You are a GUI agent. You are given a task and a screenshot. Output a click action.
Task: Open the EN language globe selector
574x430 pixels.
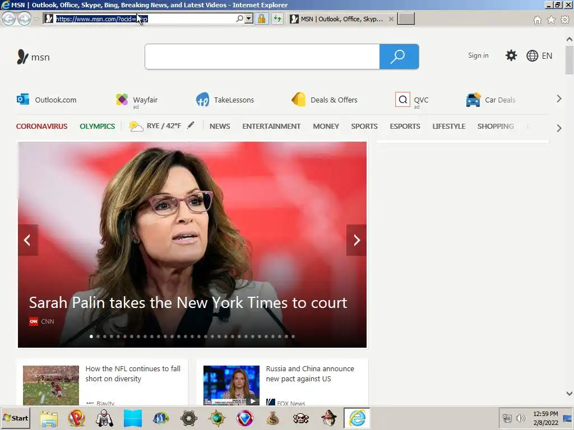539,56
